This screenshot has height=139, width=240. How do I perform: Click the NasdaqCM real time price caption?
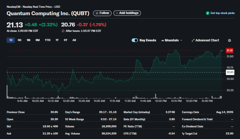34,7
